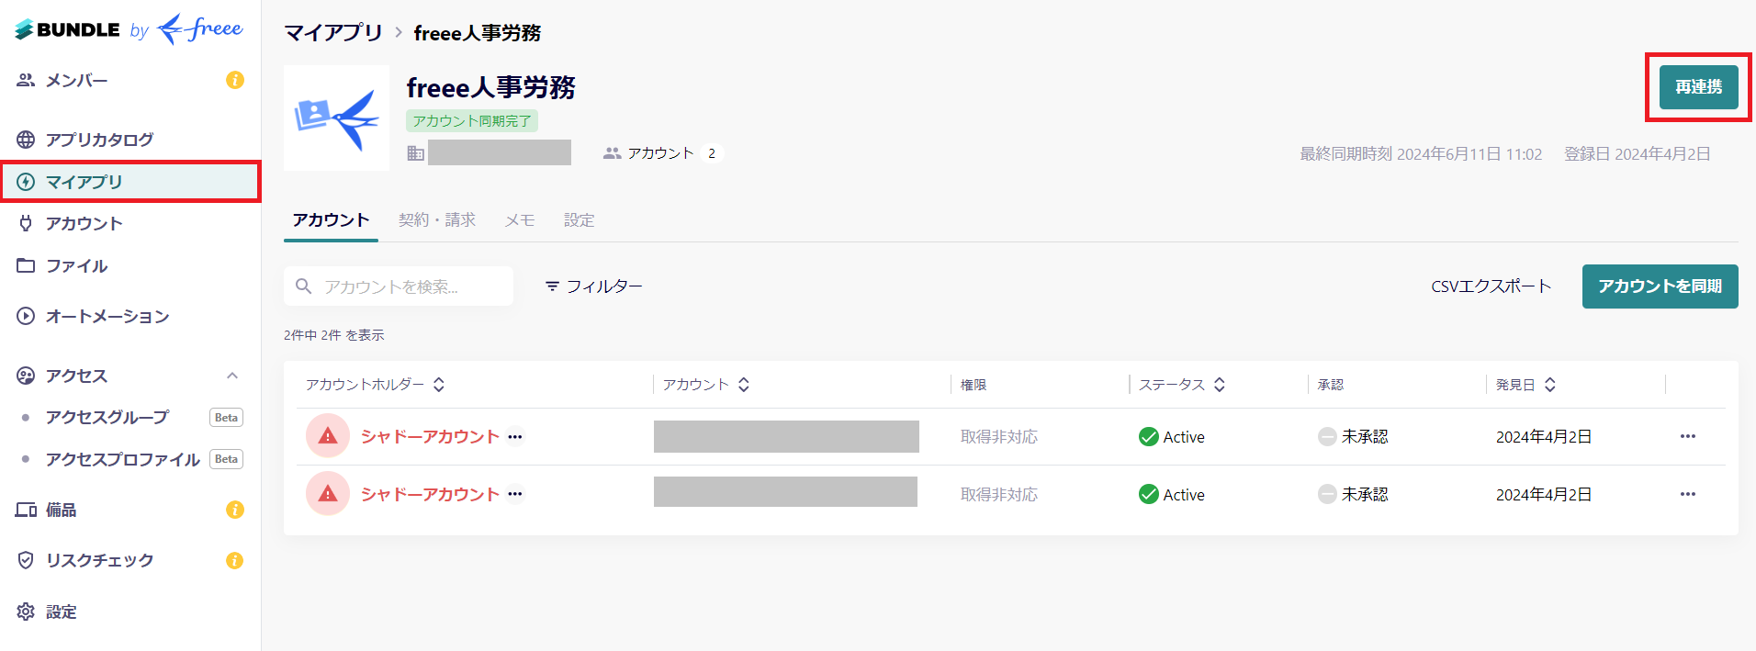Sort by the アカウントホルダー column

tap(440, 385)
